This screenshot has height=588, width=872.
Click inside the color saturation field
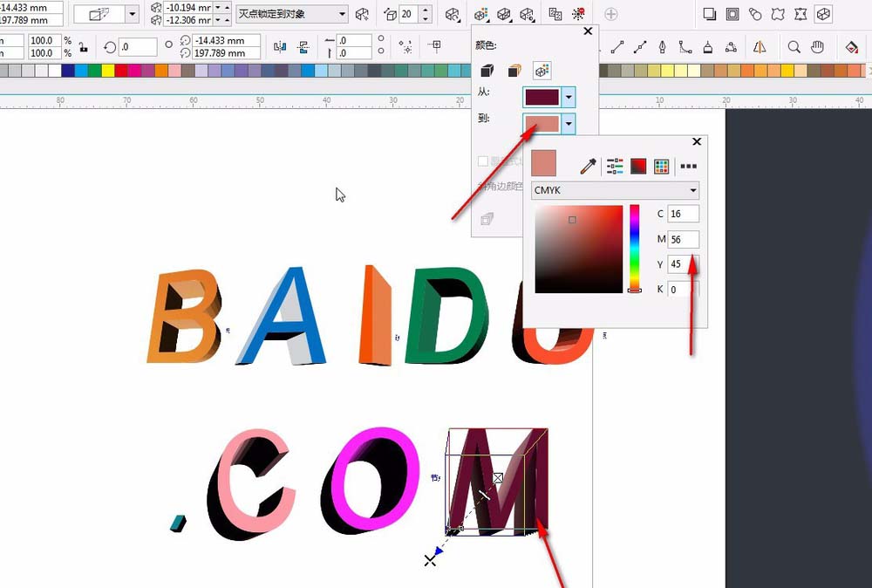point(579,249)
